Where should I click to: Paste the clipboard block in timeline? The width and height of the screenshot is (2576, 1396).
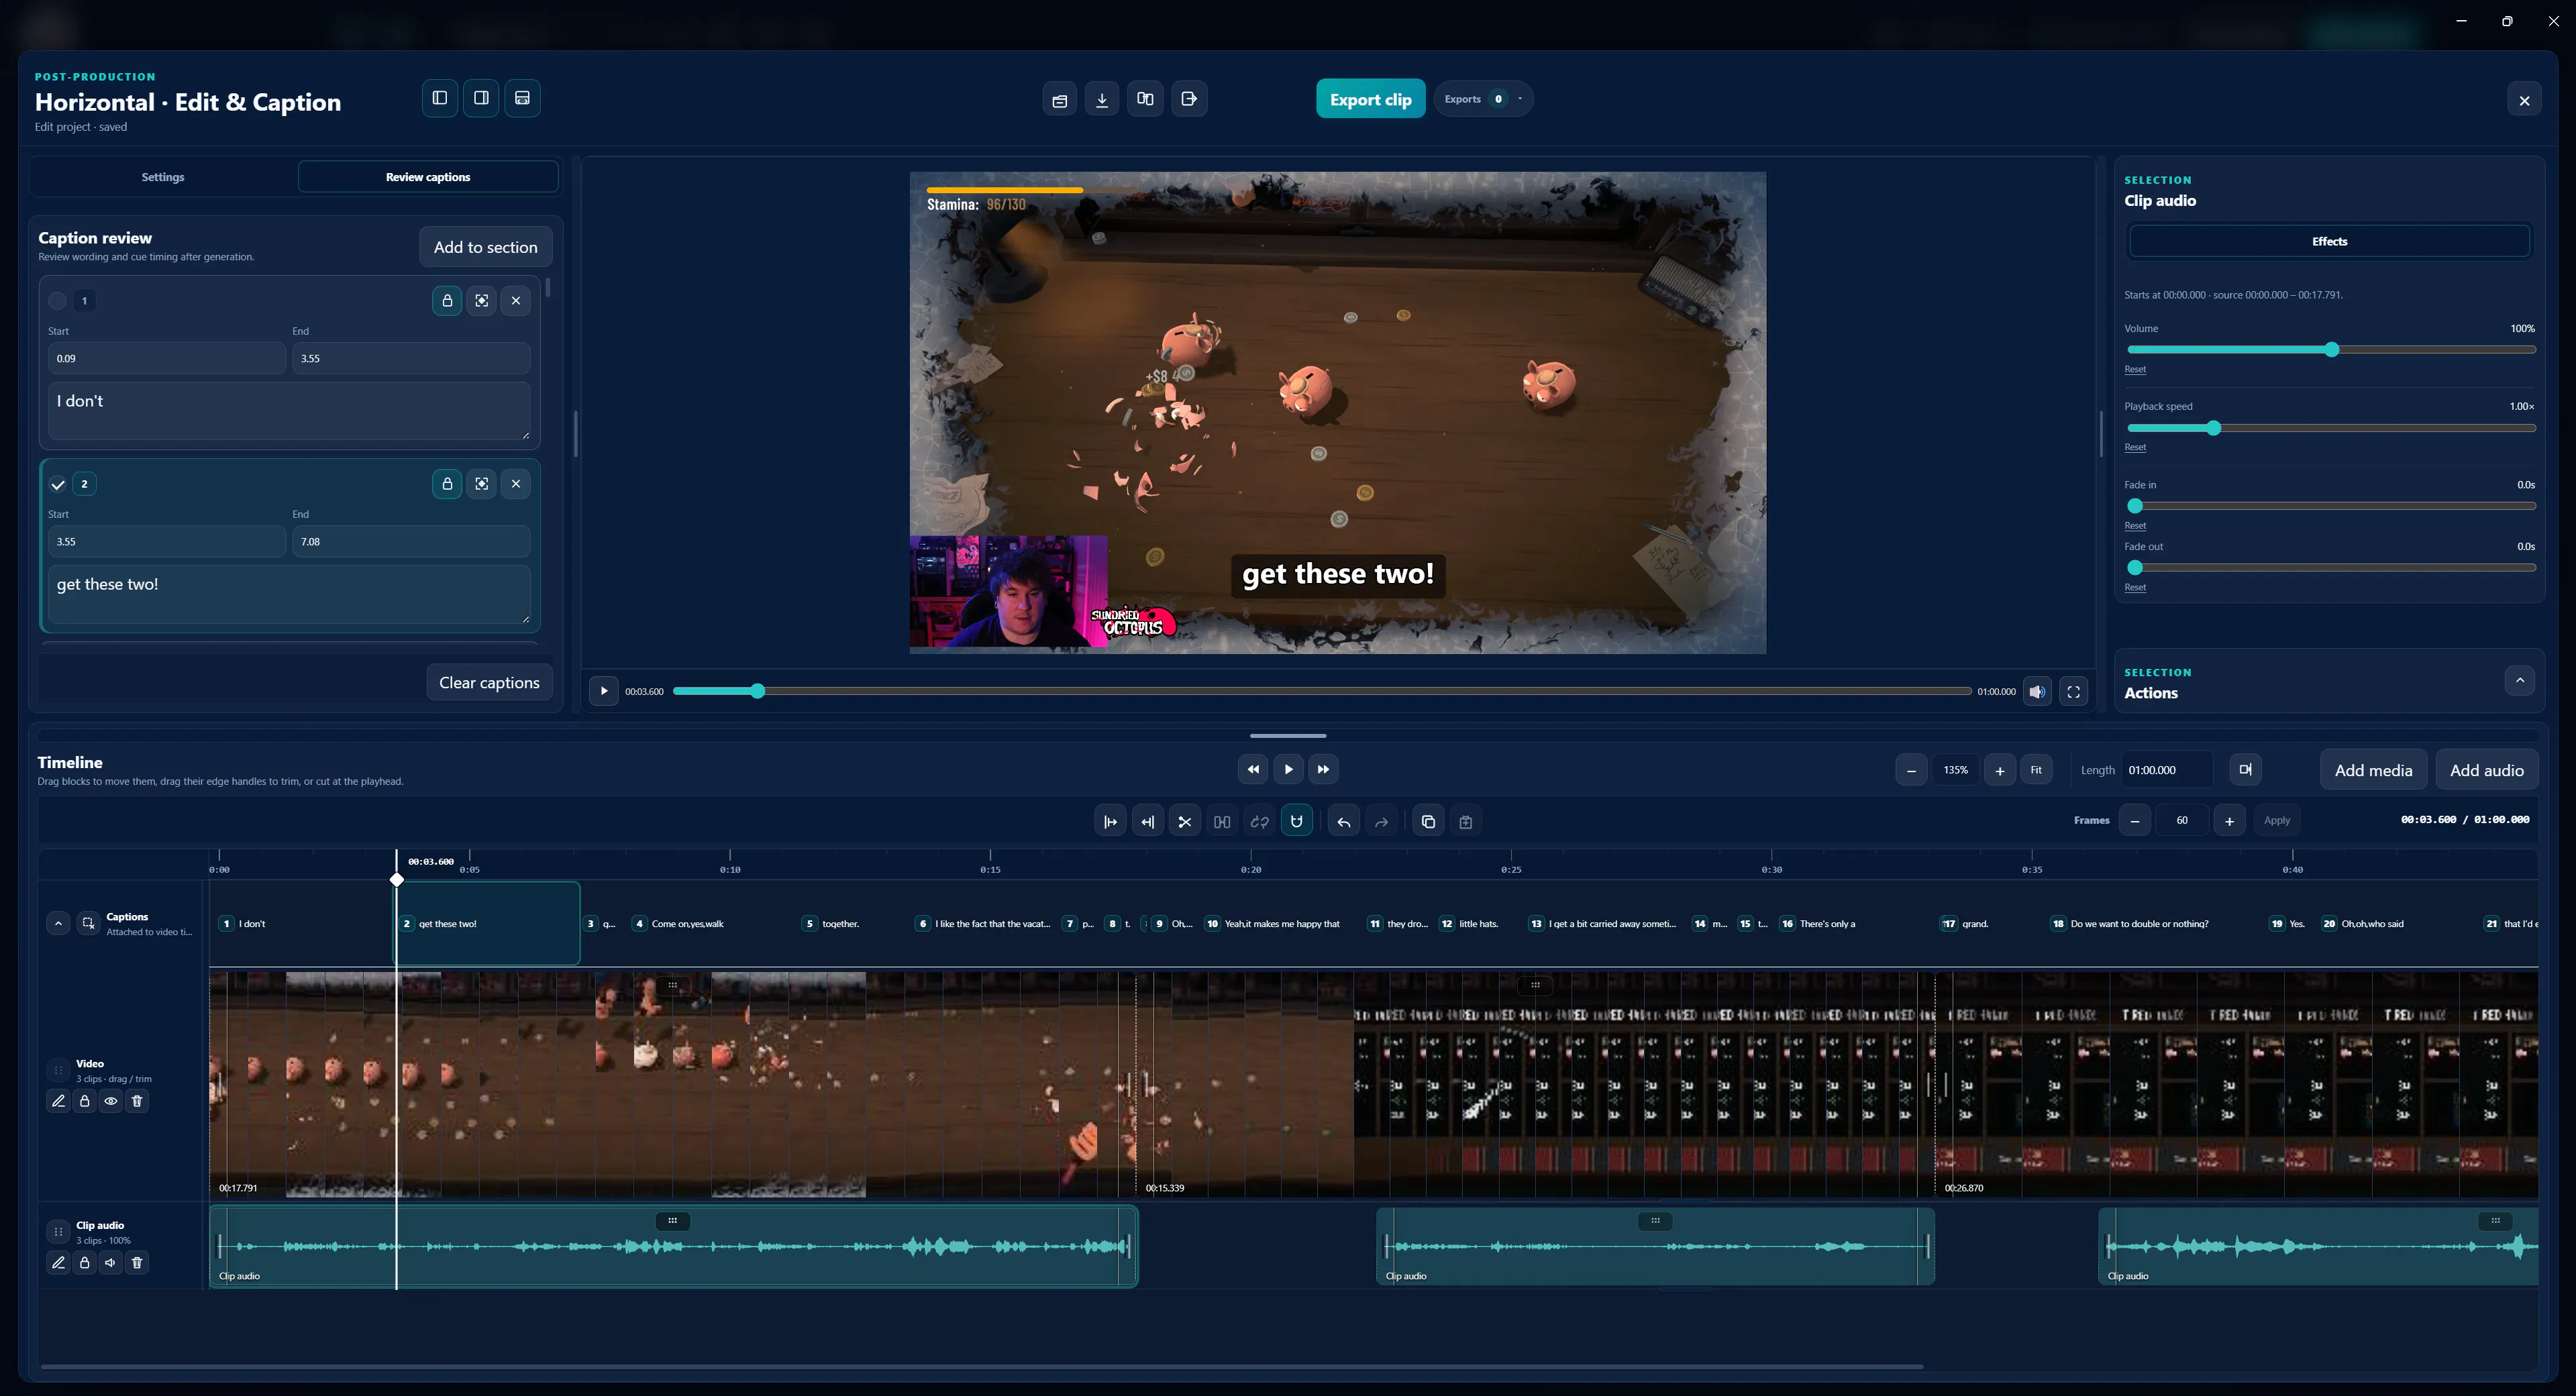coord(1466,822)
